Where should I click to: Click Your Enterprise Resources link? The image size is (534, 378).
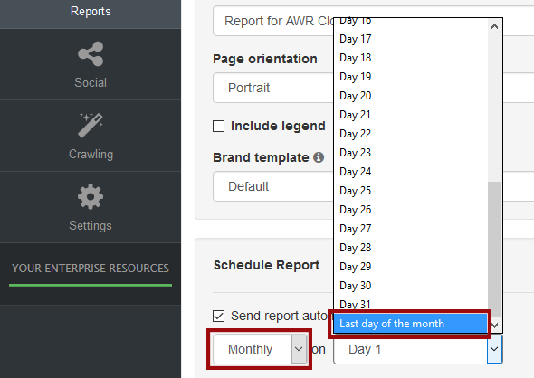coord(91,268)
